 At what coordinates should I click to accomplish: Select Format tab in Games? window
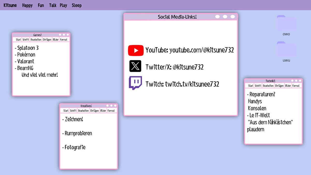click(x=64, y=40)
